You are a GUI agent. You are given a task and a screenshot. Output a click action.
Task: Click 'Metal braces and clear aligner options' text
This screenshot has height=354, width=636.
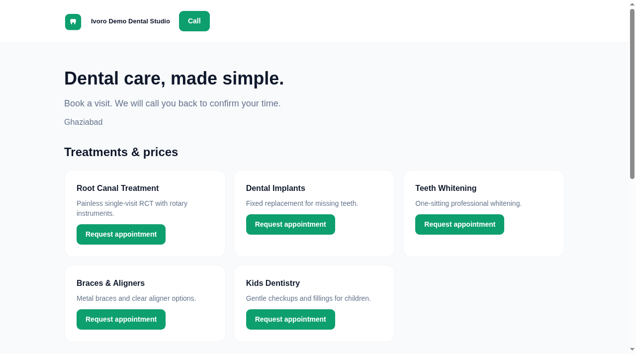[136, 298]
